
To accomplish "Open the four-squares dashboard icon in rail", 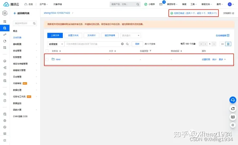I will 5,21.
